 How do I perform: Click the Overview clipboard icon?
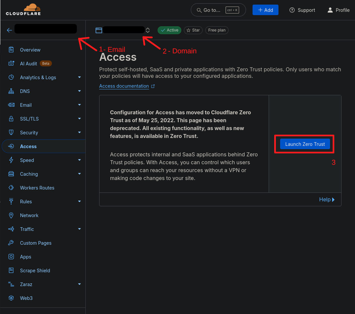coord(11,50)
